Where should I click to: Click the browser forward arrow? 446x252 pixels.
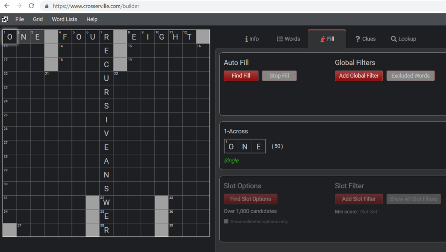[x=19, y=6]
